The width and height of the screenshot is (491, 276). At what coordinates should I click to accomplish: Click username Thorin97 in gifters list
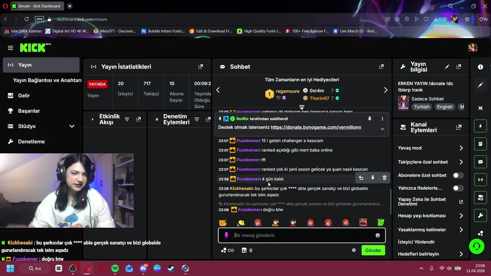pyautogui.click(x=320, y=98)
